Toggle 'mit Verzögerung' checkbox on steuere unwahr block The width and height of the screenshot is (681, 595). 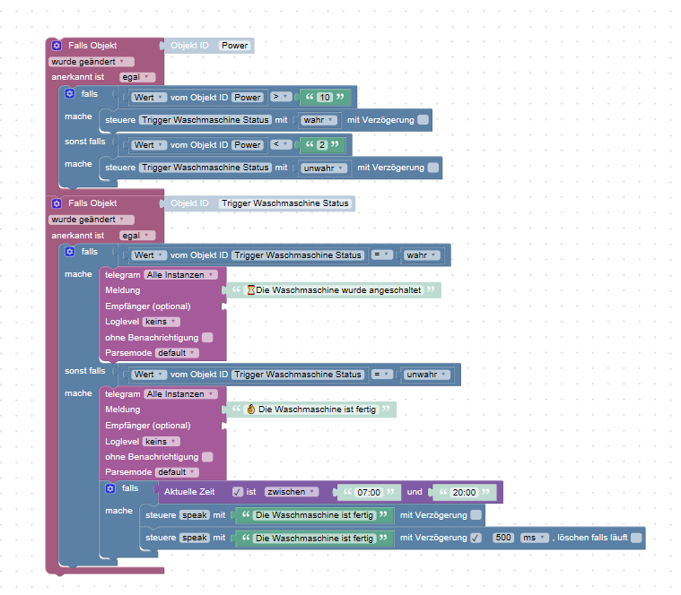(433, 168)
